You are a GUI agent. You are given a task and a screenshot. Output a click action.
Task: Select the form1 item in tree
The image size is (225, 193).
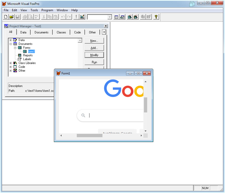click(x=32, y=52)
